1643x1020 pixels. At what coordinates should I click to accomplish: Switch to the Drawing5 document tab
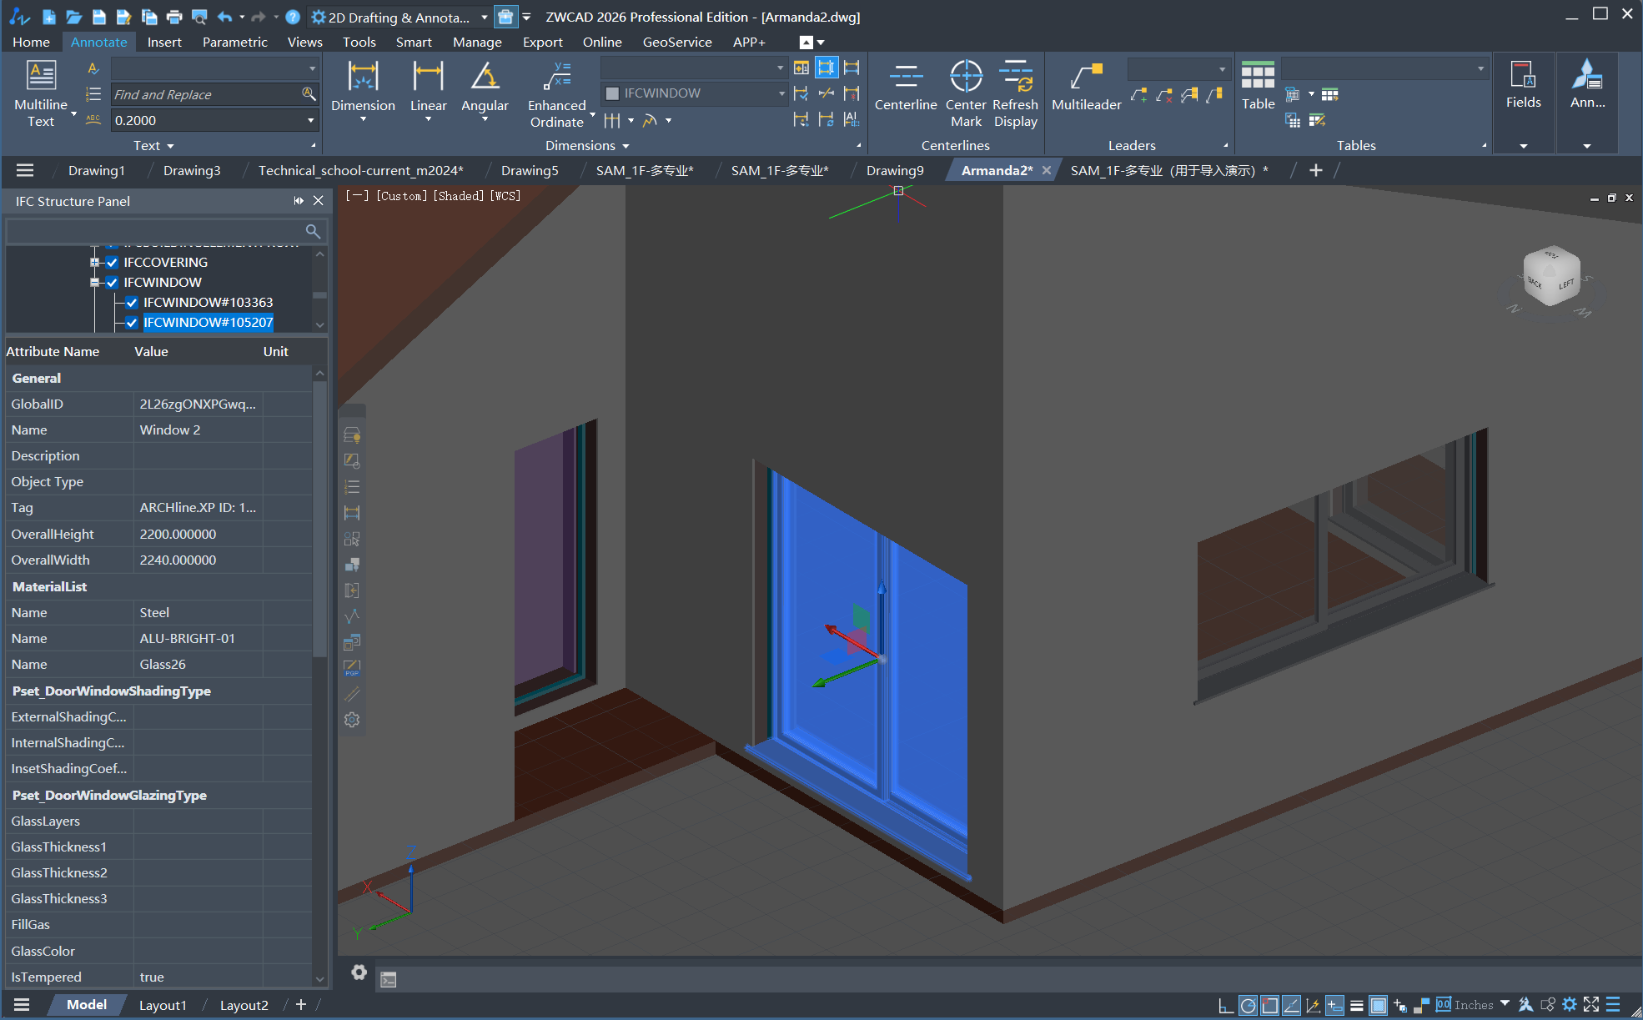pos(530,170)
